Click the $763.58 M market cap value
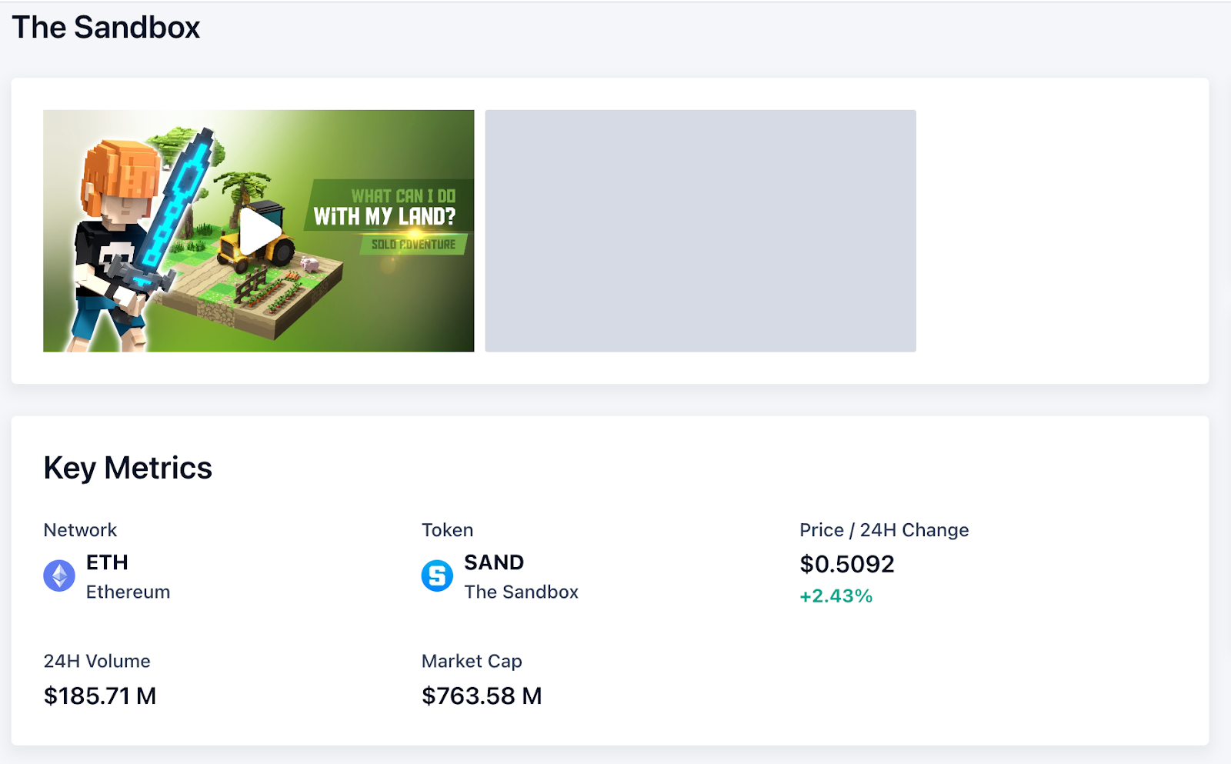The height and width of the screenshot is (764, 1231). click(x=482, y=696)
